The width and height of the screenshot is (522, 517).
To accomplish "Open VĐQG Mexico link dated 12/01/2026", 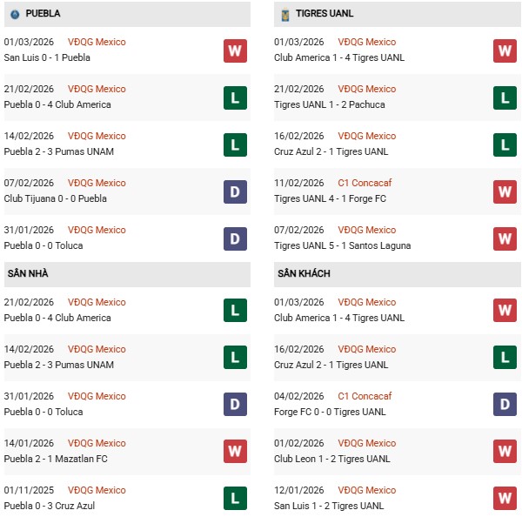I will coord(366,490).
